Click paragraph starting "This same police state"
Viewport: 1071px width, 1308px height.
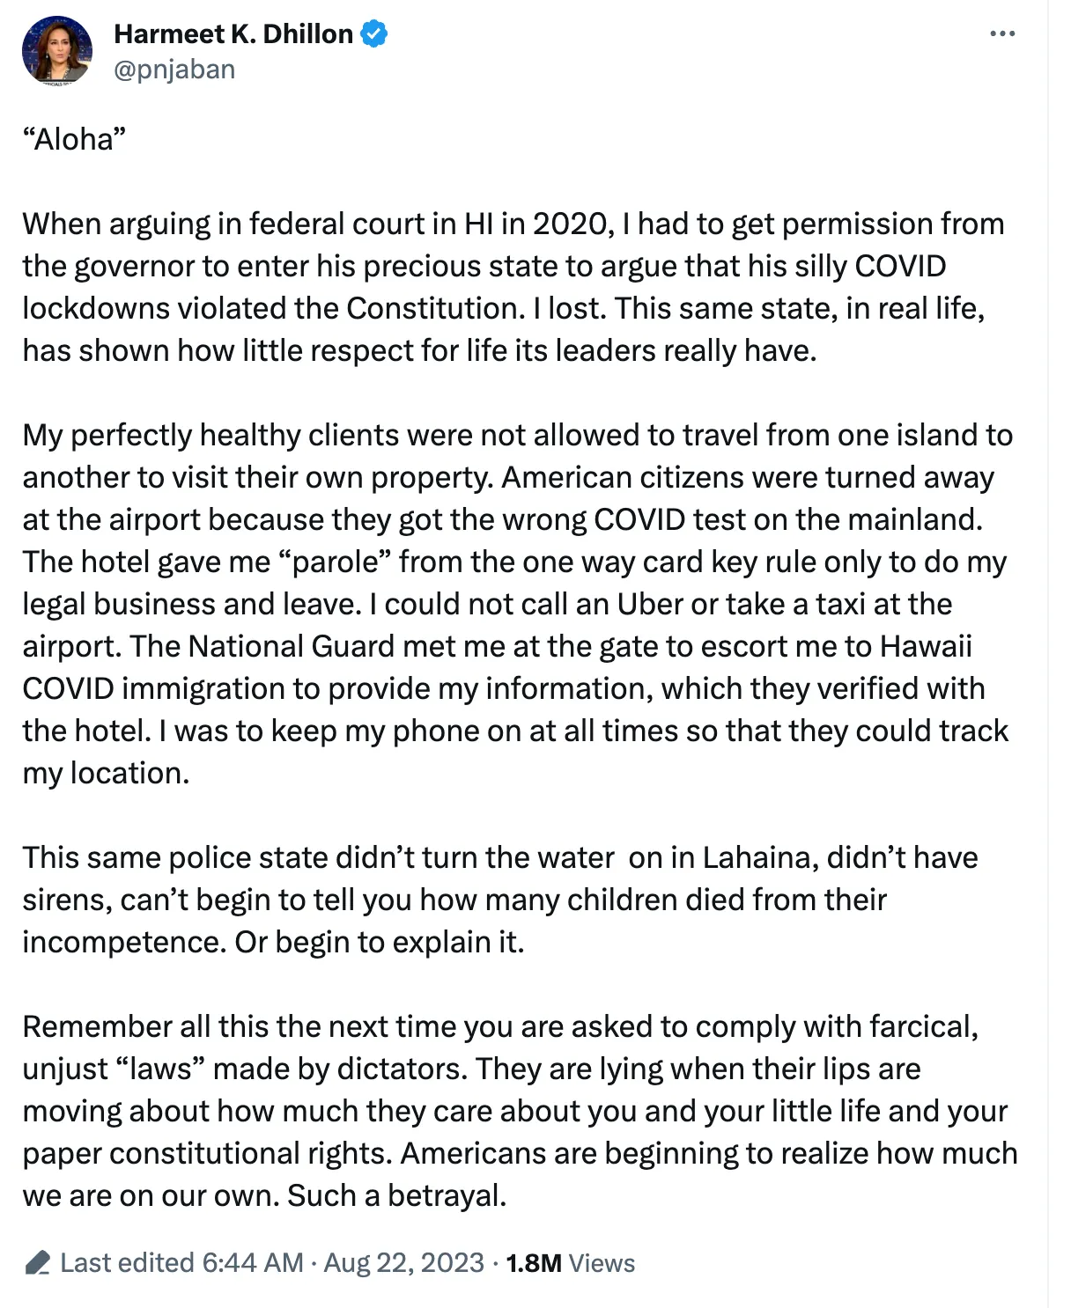click(x=500, y=900)
